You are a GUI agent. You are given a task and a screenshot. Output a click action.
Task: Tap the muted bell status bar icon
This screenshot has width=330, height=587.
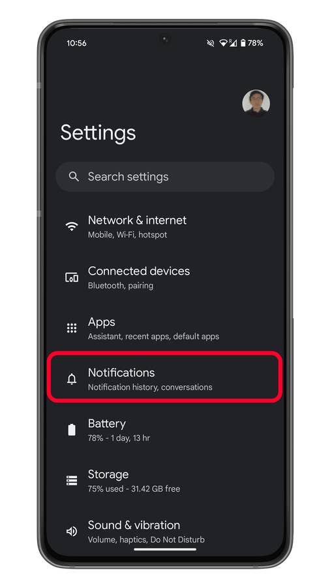tap(211, 44)
